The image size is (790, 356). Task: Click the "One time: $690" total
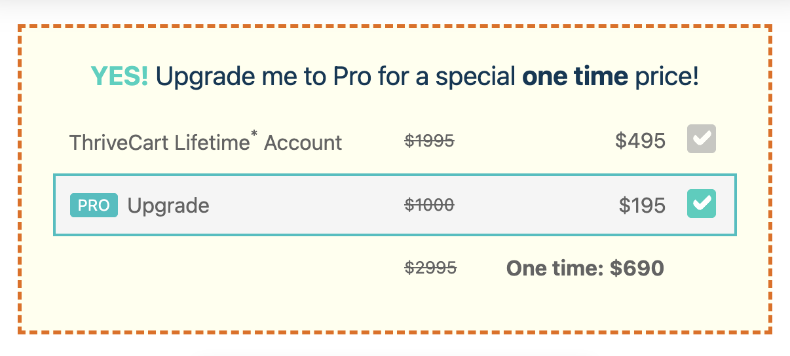tap(586, 268)
